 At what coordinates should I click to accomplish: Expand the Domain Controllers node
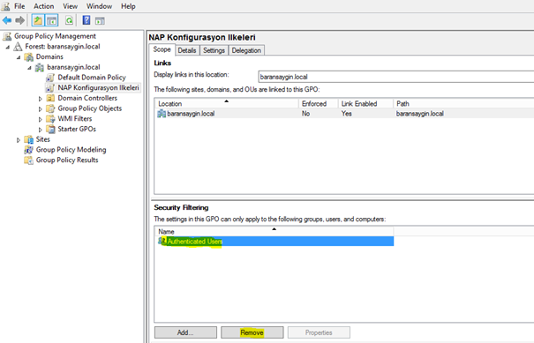pos(41,99)
